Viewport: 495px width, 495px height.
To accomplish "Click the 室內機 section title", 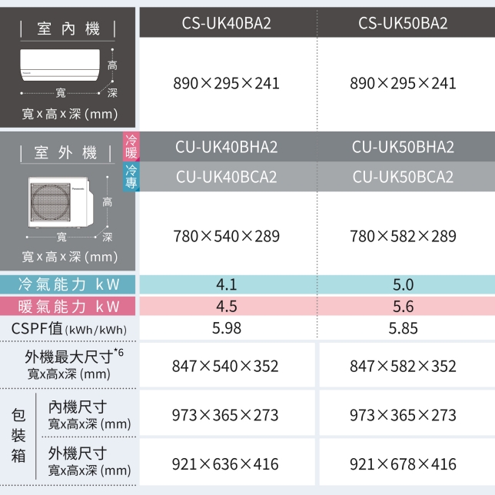I will click(x=68, y=29).
